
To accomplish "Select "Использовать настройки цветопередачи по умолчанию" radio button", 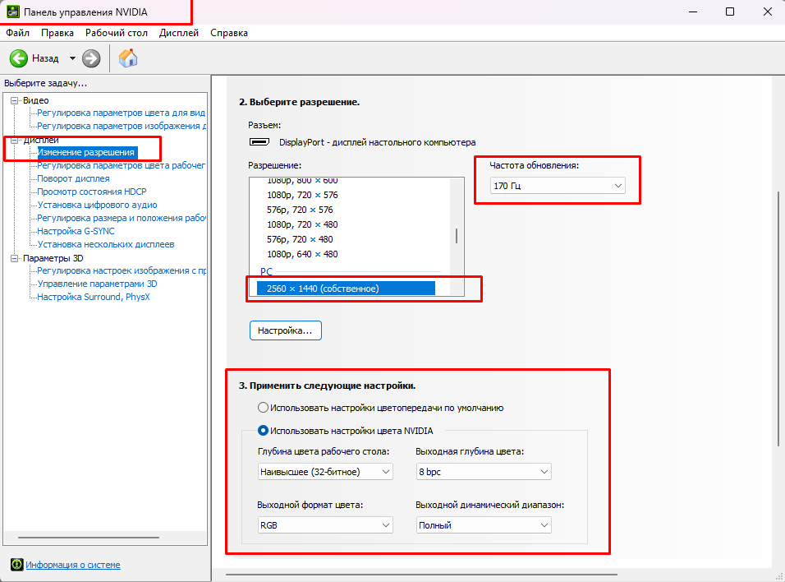I will (x=263, y=408).
